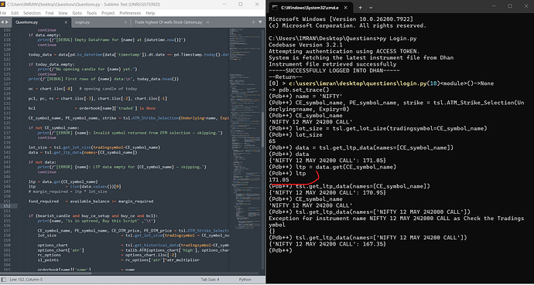Click the '171.05' ltp output value
Image resolution: width=534 pixels, height=285 pixels.
pyautogui.click(x=279, y=180)
